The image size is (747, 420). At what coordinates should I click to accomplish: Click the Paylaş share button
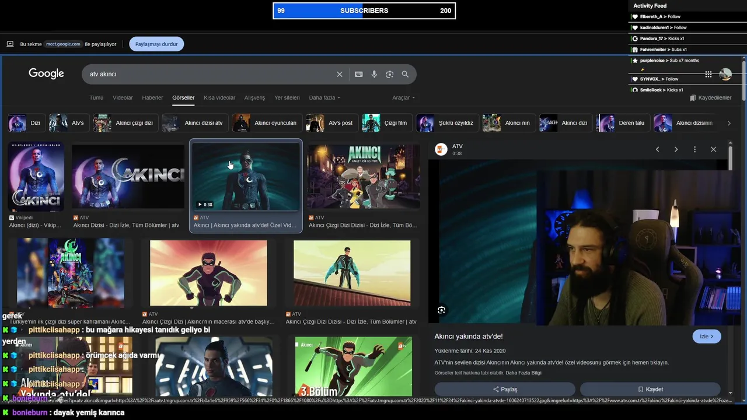click(x=505, y=389)
